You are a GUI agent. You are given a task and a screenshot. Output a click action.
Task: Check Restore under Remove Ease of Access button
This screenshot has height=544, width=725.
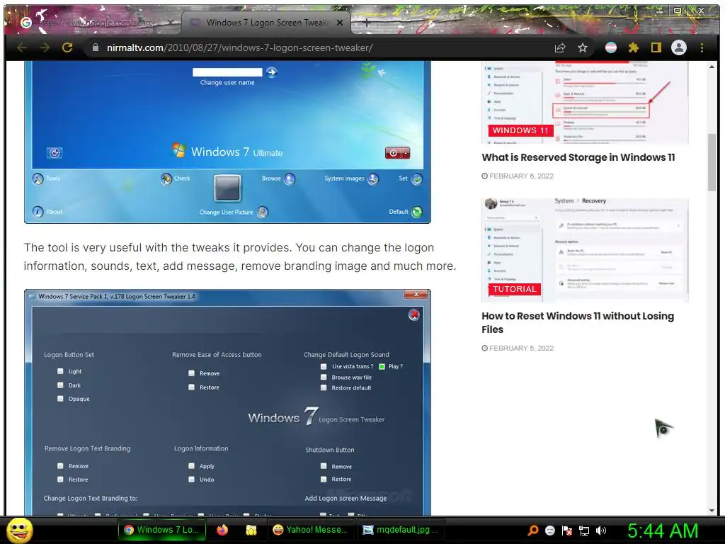click(x=191, y=387)
